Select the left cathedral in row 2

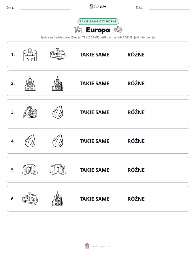click(x=30, y=83)
